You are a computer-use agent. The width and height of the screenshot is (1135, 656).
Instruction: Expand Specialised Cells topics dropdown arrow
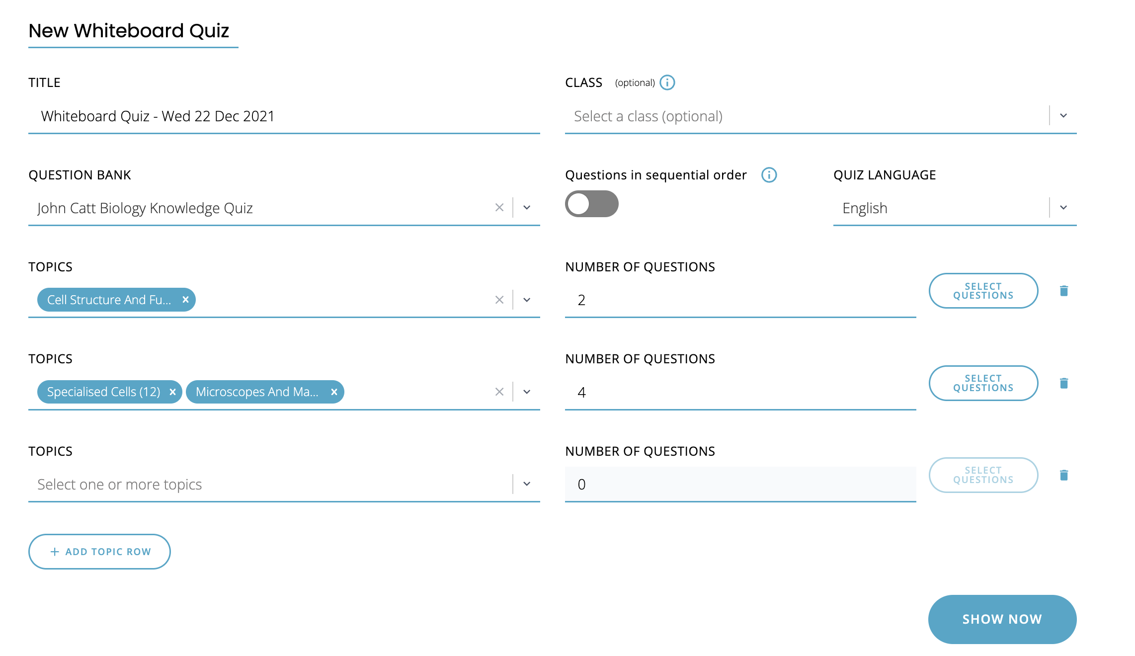[x=527, y=392]
